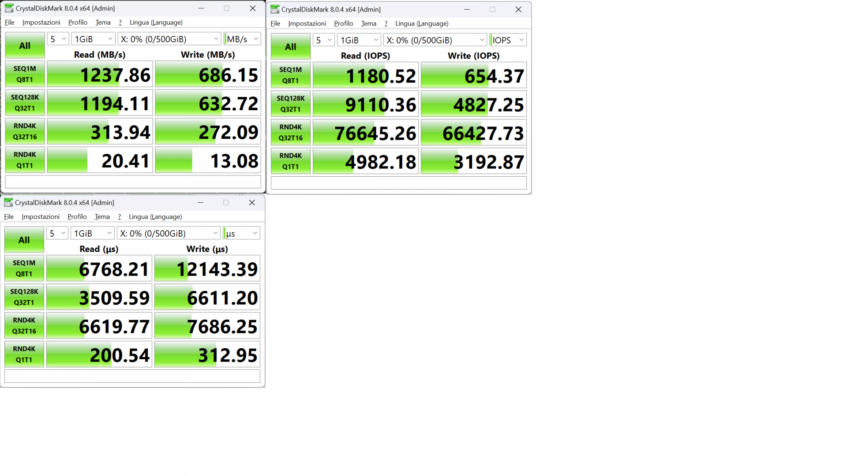The height and width of the screenshot is (476, 847).
Task: Select the 200.54 read latency value
Action: pos(99,354)
